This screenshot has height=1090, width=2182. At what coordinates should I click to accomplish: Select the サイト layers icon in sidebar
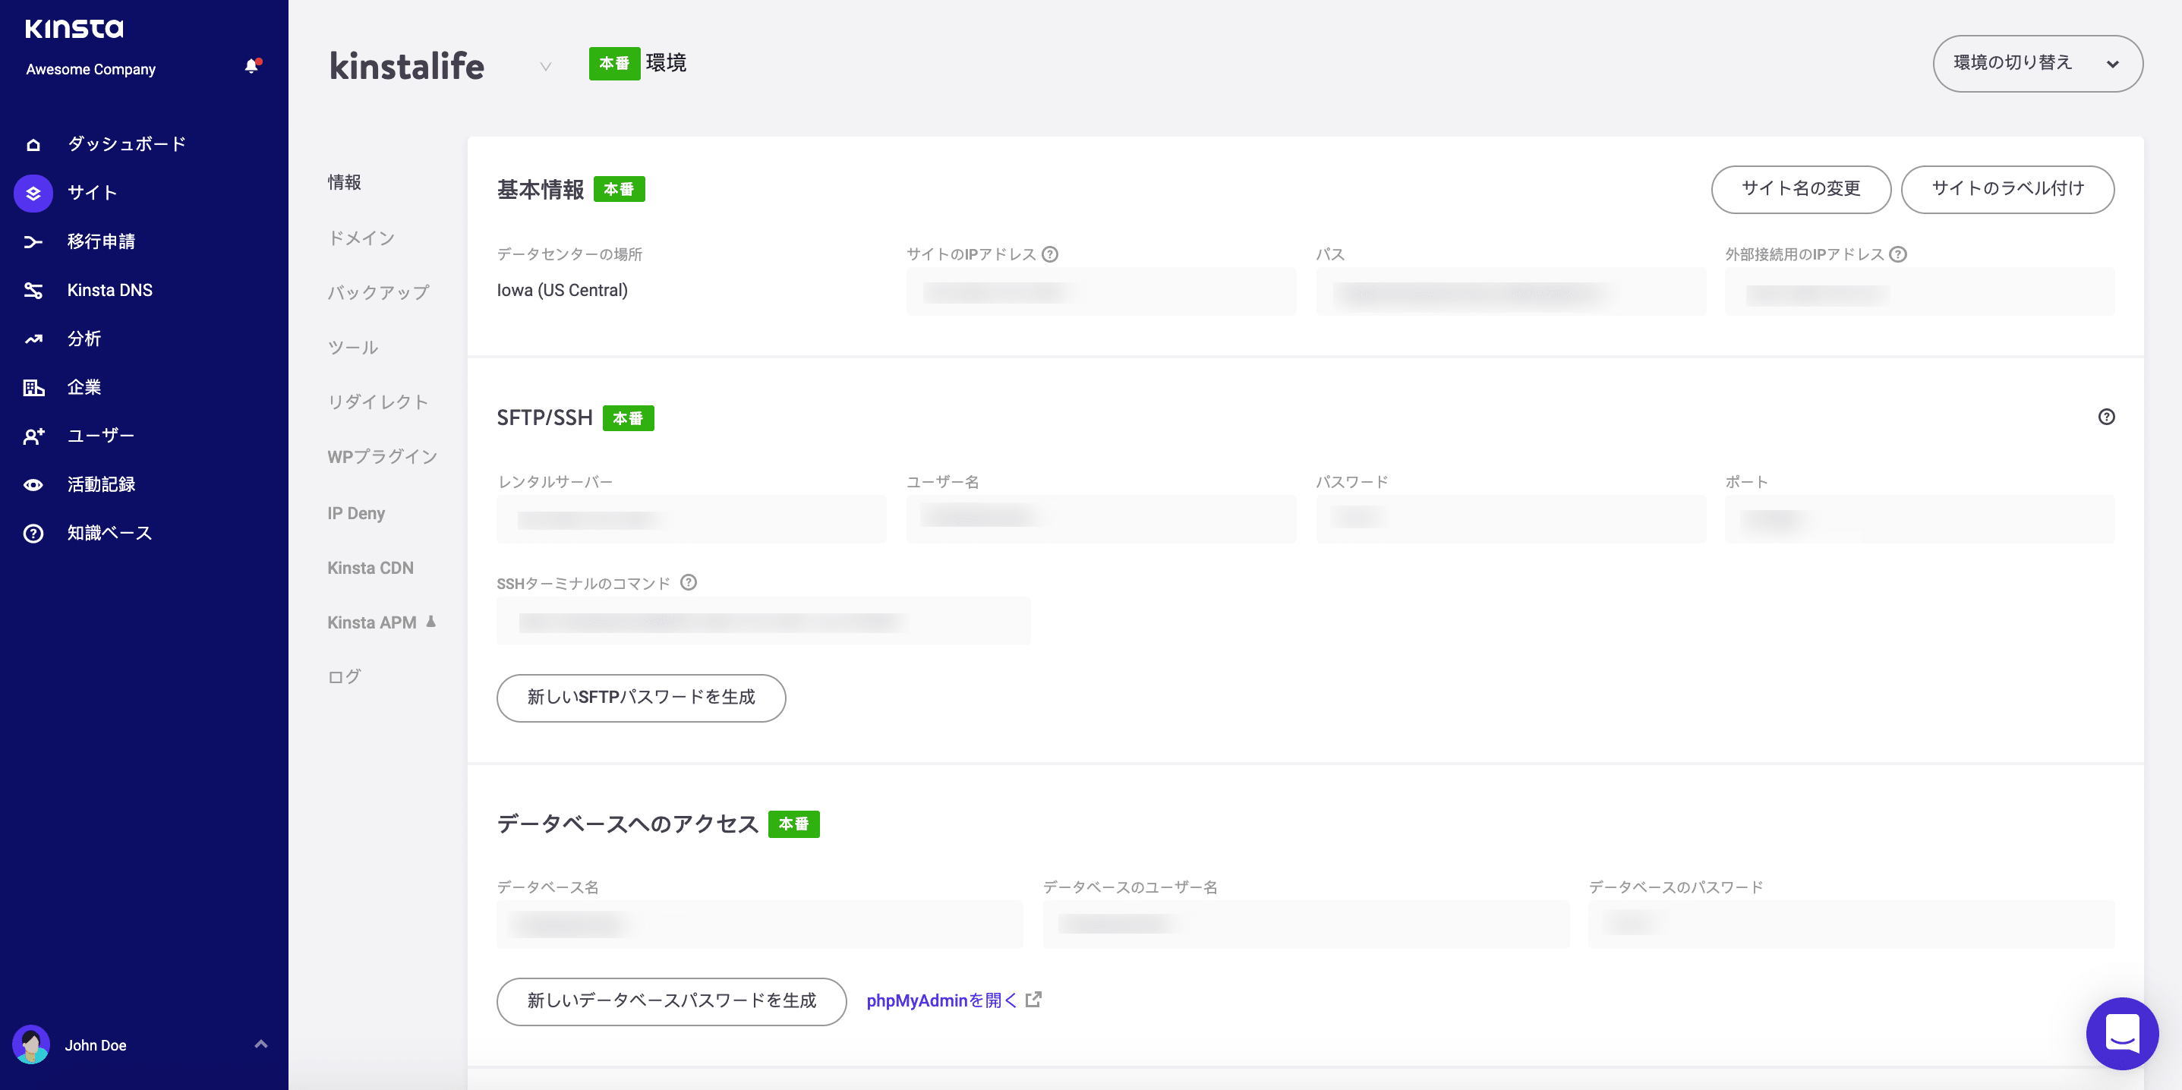[33, 192]
